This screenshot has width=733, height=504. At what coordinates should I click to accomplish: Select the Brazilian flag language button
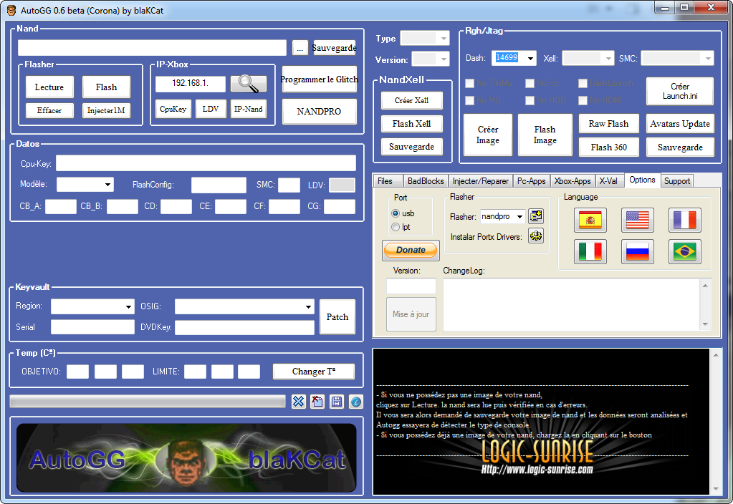click(x=684, y=251)
